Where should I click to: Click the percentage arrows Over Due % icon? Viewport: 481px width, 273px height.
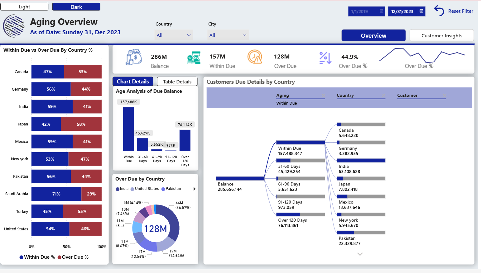point(325,58)
